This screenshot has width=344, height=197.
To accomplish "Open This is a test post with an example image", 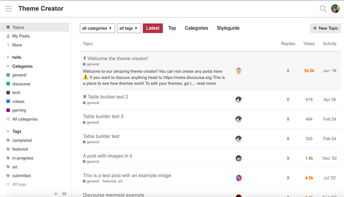I will [x=127, y=175].
